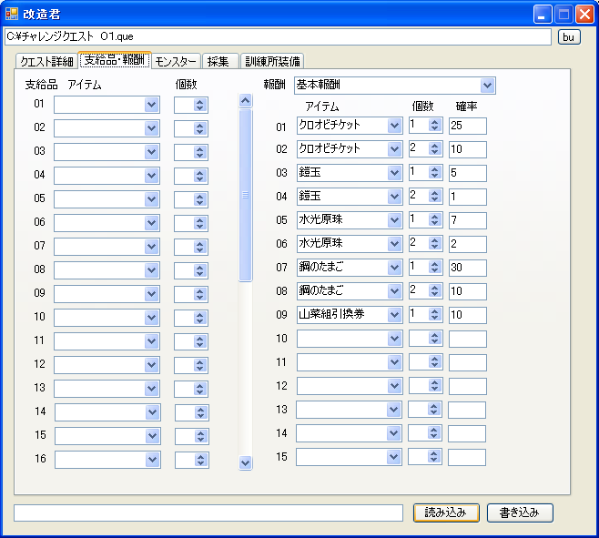
Task: Click the bu browse button
Action: click(x=568, y=36)
